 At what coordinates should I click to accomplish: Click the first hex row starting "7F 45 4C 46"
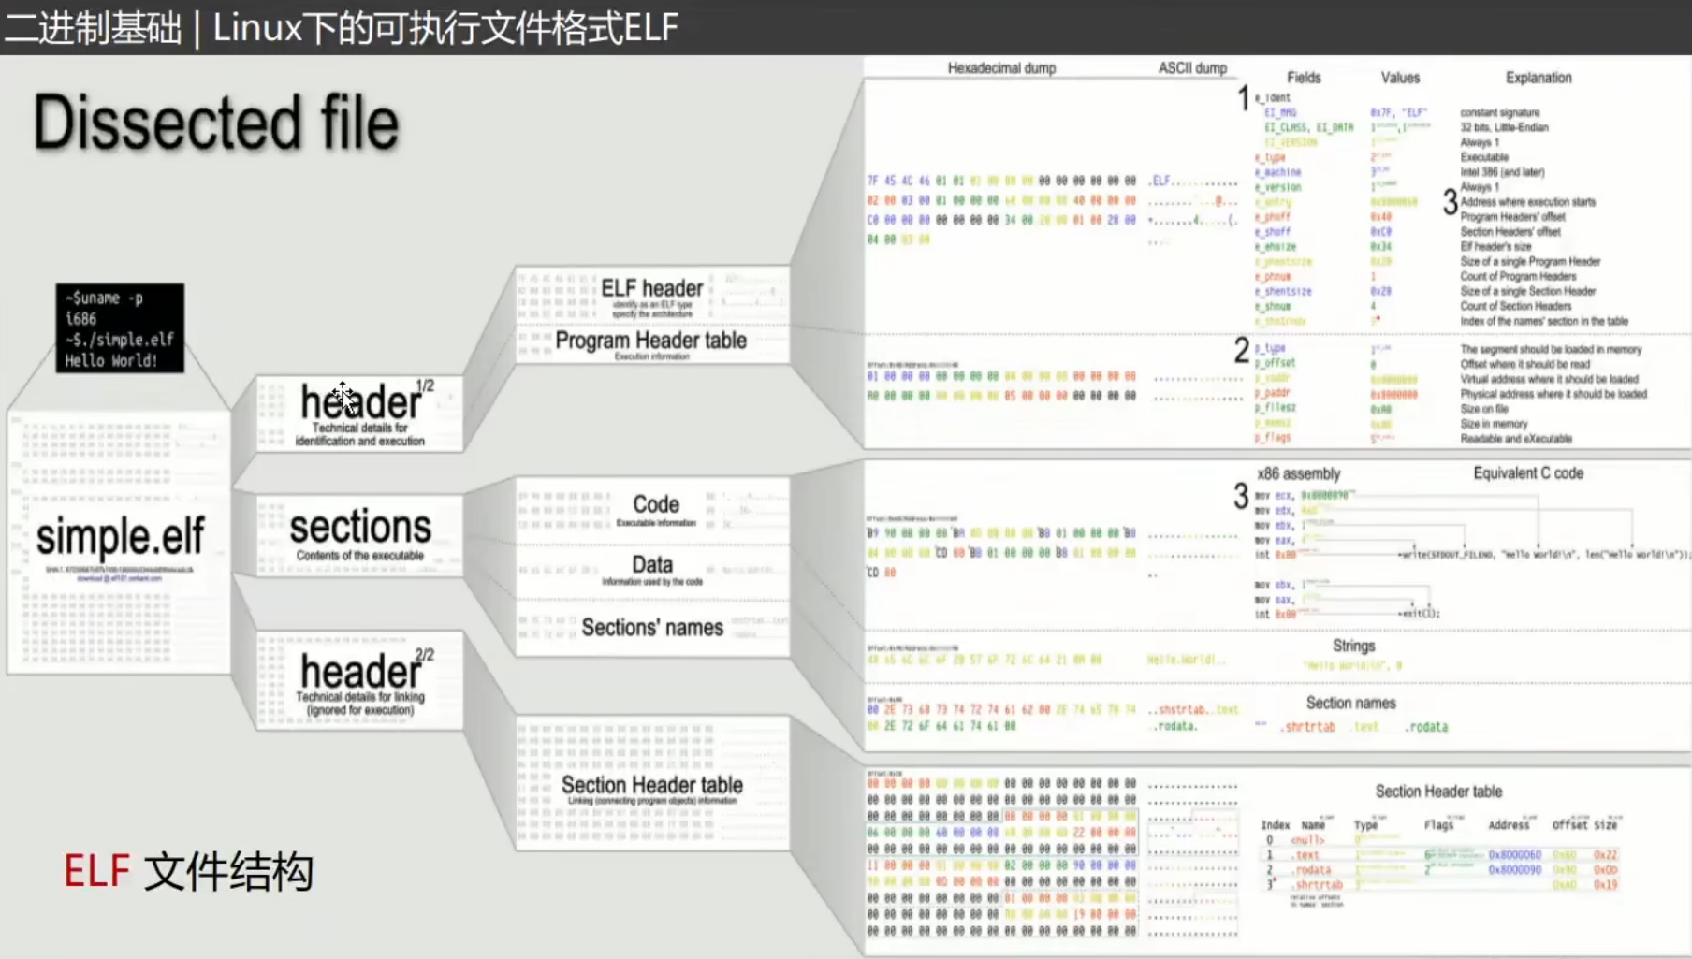1001,181
